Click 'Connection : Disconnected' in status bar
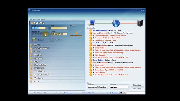The image size is (180, 101). (x=64, y=93)
